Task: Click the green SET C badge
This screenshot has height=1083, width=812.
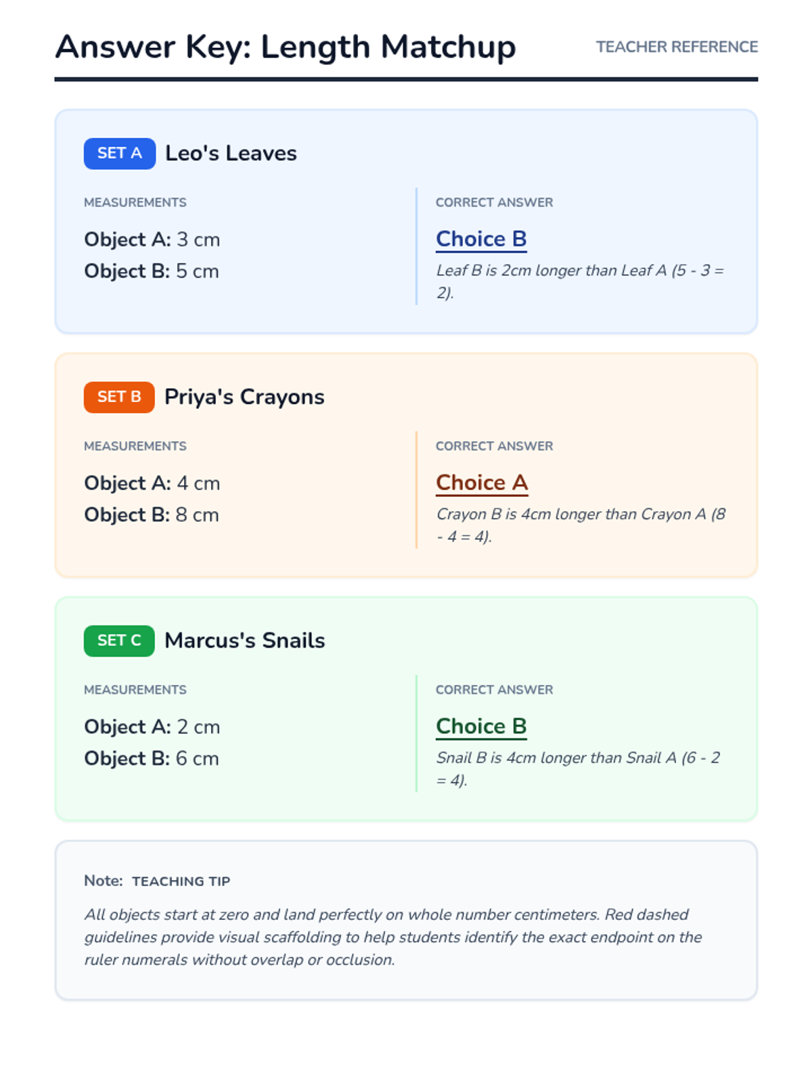Action: (119, 641)
